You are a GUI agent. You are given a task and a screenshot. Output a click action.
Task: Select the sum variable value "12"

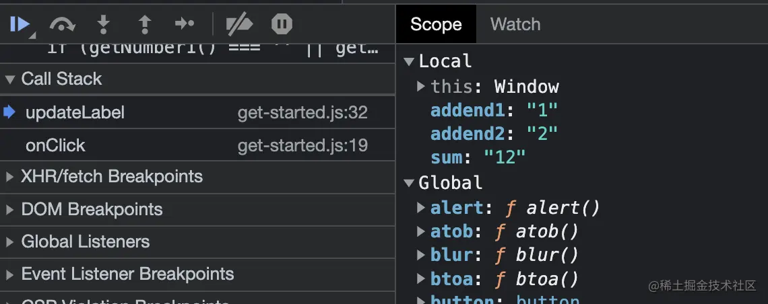point(505,157)
